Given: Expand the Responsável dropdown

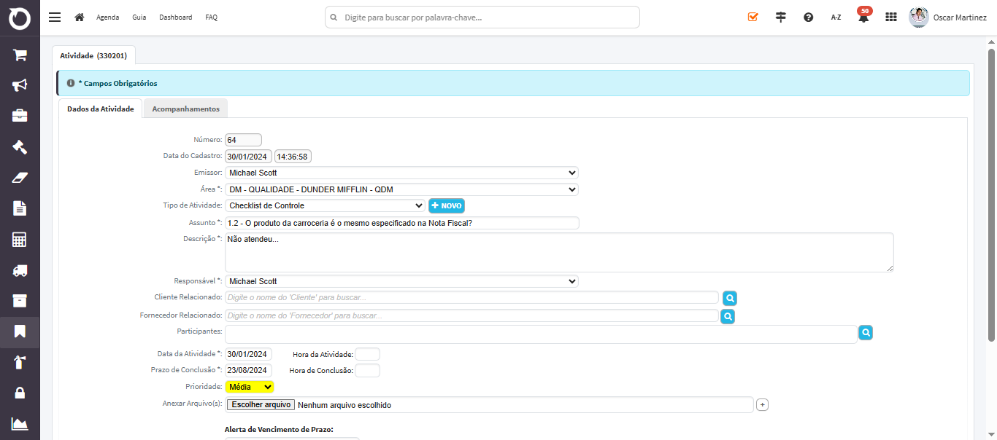Looking at the screenshot, I should (x=401, y=281).
